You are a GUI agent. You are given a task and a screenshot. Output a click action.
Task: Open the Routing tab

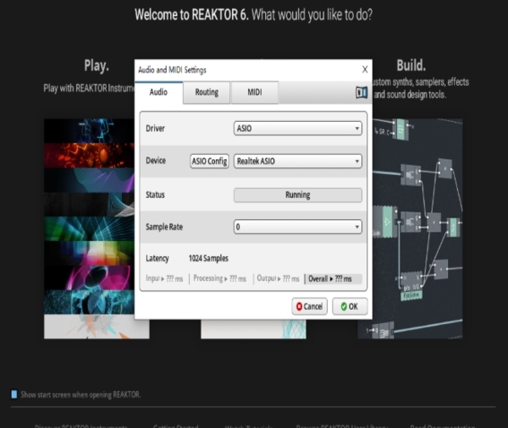[x=207, y=92]
